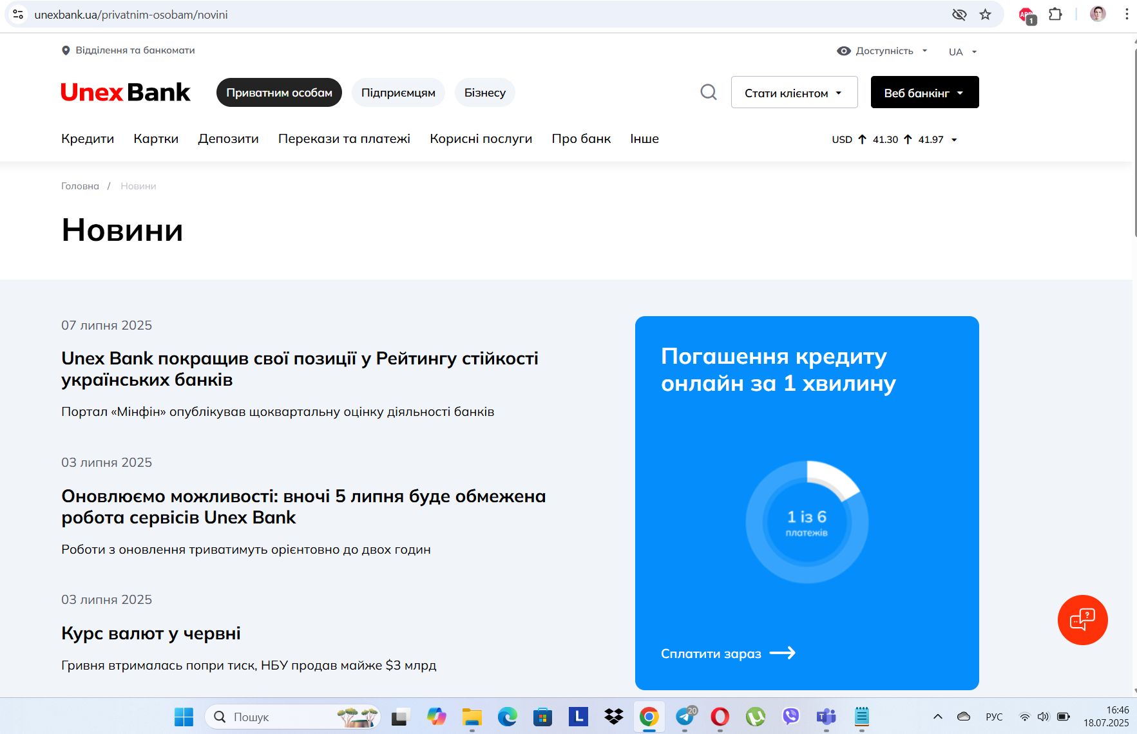Image resolution: width=1137 pixels, height=734 pixels.
Task: Open the site search magnifier icon
Action: (x=709, y=92)
